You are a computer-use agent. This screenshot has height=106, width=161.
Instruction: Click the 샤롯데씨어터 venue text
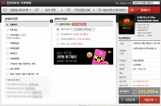pos(142,30)
